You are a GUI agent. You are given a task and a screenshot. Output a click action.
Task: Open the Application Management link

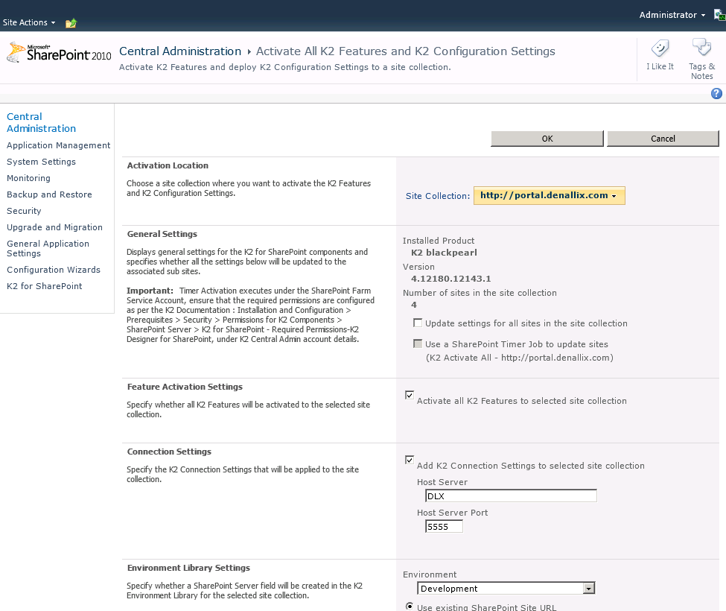[58, 145]
